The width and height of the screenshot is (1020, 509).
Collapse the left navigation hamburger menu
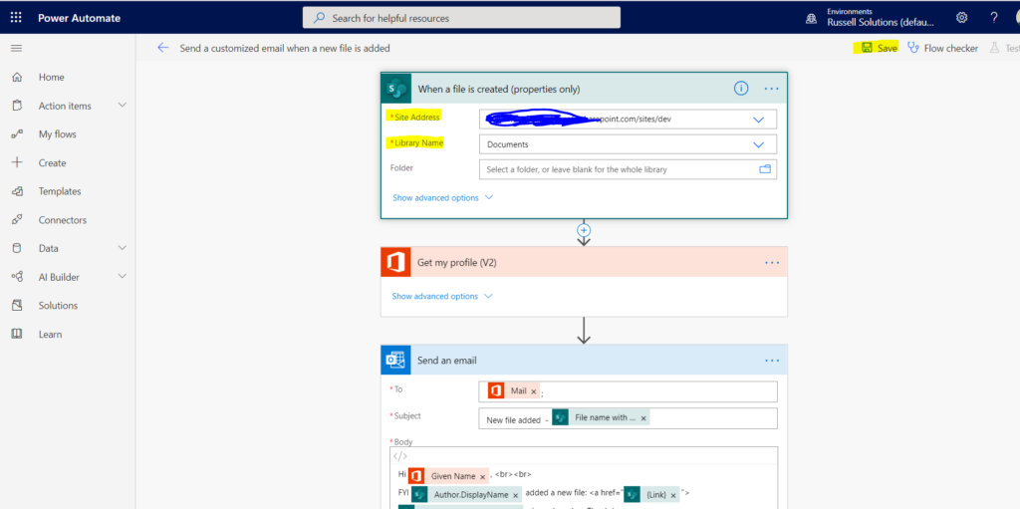(16, 48)
